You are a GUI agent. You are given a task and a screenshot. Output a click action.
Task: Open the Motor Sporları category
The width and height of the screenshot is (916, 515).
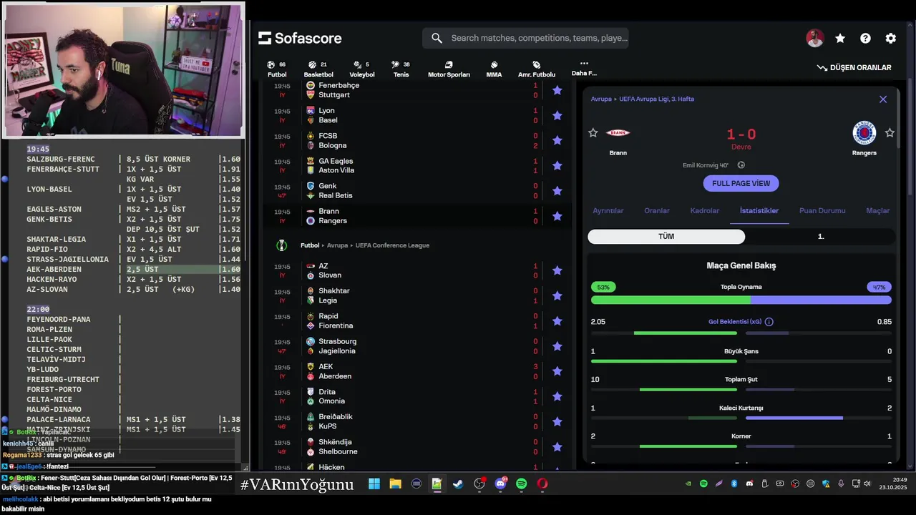pyautogui.click(x=449, y=69)
